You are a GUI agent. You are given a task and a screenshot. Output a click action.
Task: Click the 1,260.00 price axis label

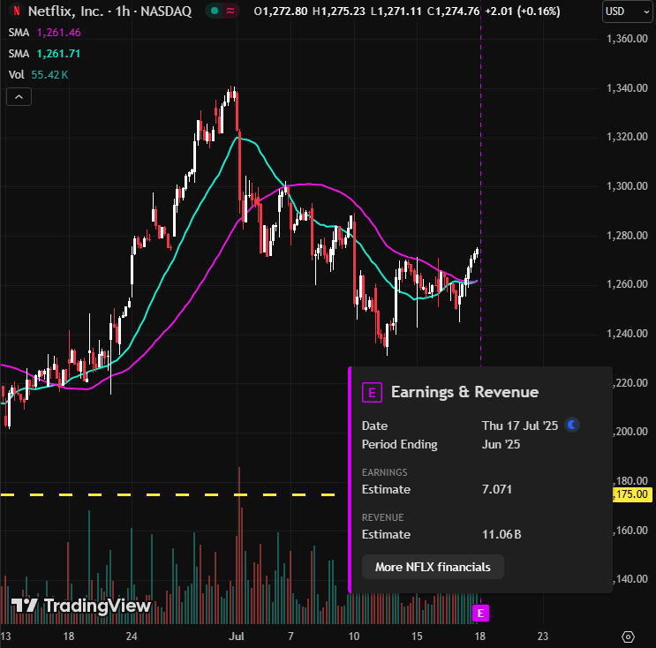627,284
